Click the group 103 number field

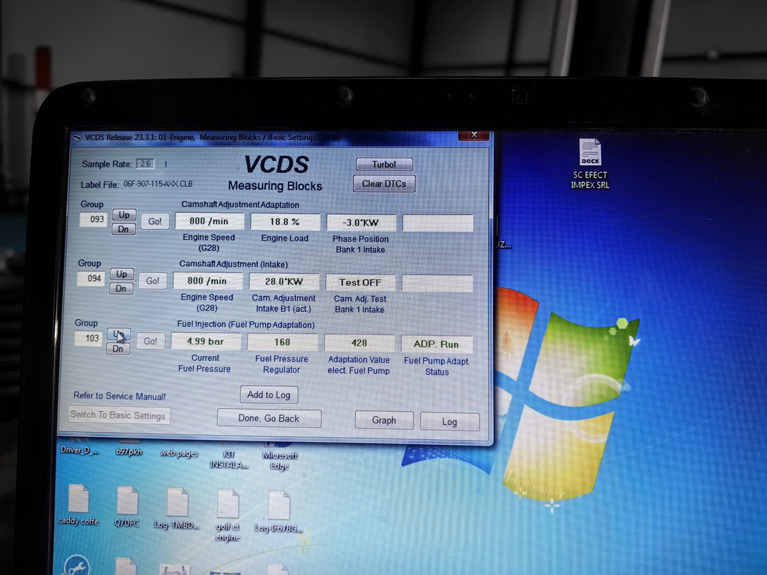coord(88,339)
